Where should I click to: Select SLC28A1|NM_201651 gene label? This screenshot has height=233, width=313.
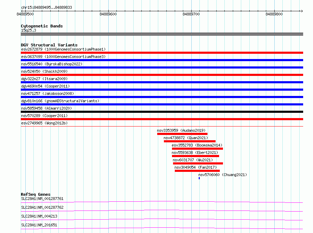click(x=39, y=225)
